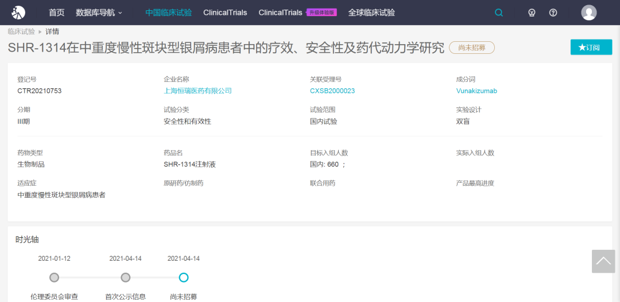Go to the 首页 menu item
Image resolution: width=620 pixels, height=302 pixels.
point(57,13)
